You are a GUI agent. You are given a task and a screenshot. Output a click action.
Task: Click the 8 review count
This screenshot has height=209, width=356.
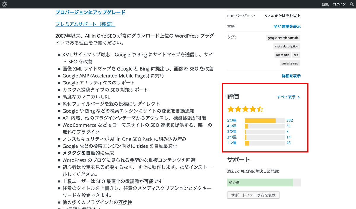[287, 131]
